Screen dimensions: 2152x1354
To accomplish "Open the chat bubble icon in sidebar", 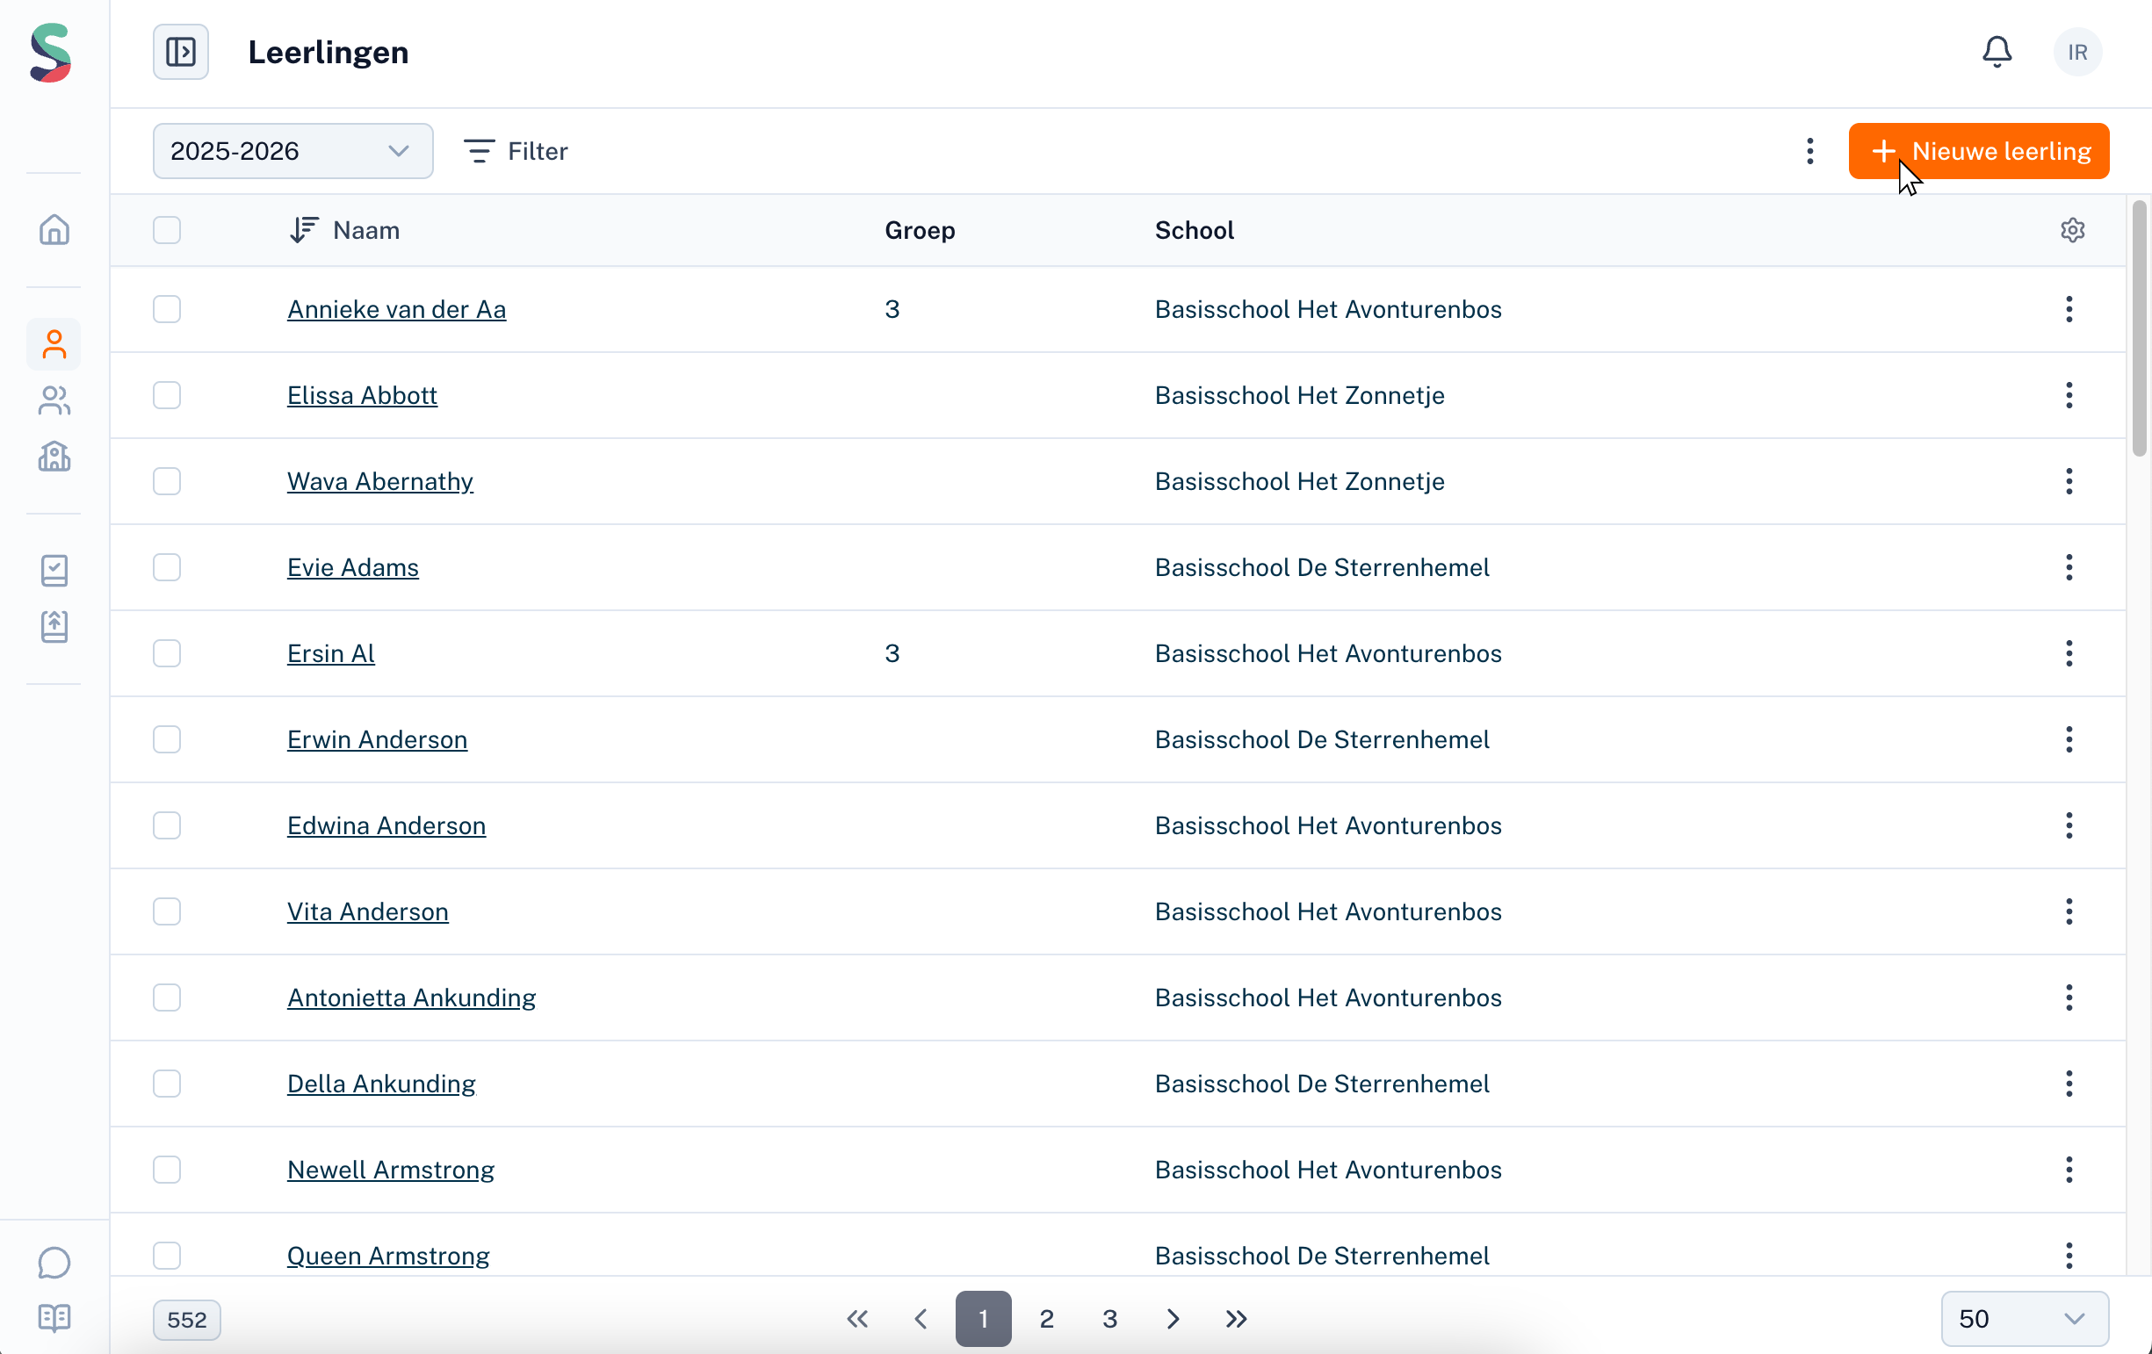I will click(x=54, y=1263).
